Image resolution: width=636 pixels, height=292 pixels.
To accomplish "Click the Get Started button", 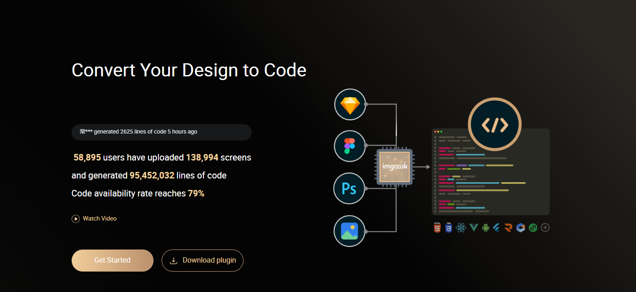I will 113,261.
